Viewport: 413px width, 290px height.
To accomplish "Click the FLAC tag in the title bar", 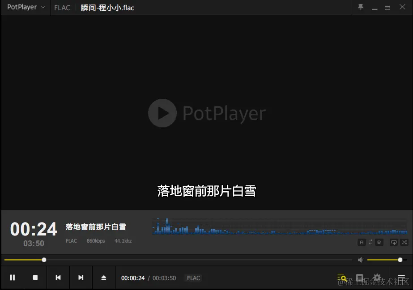I will (62, 8).
